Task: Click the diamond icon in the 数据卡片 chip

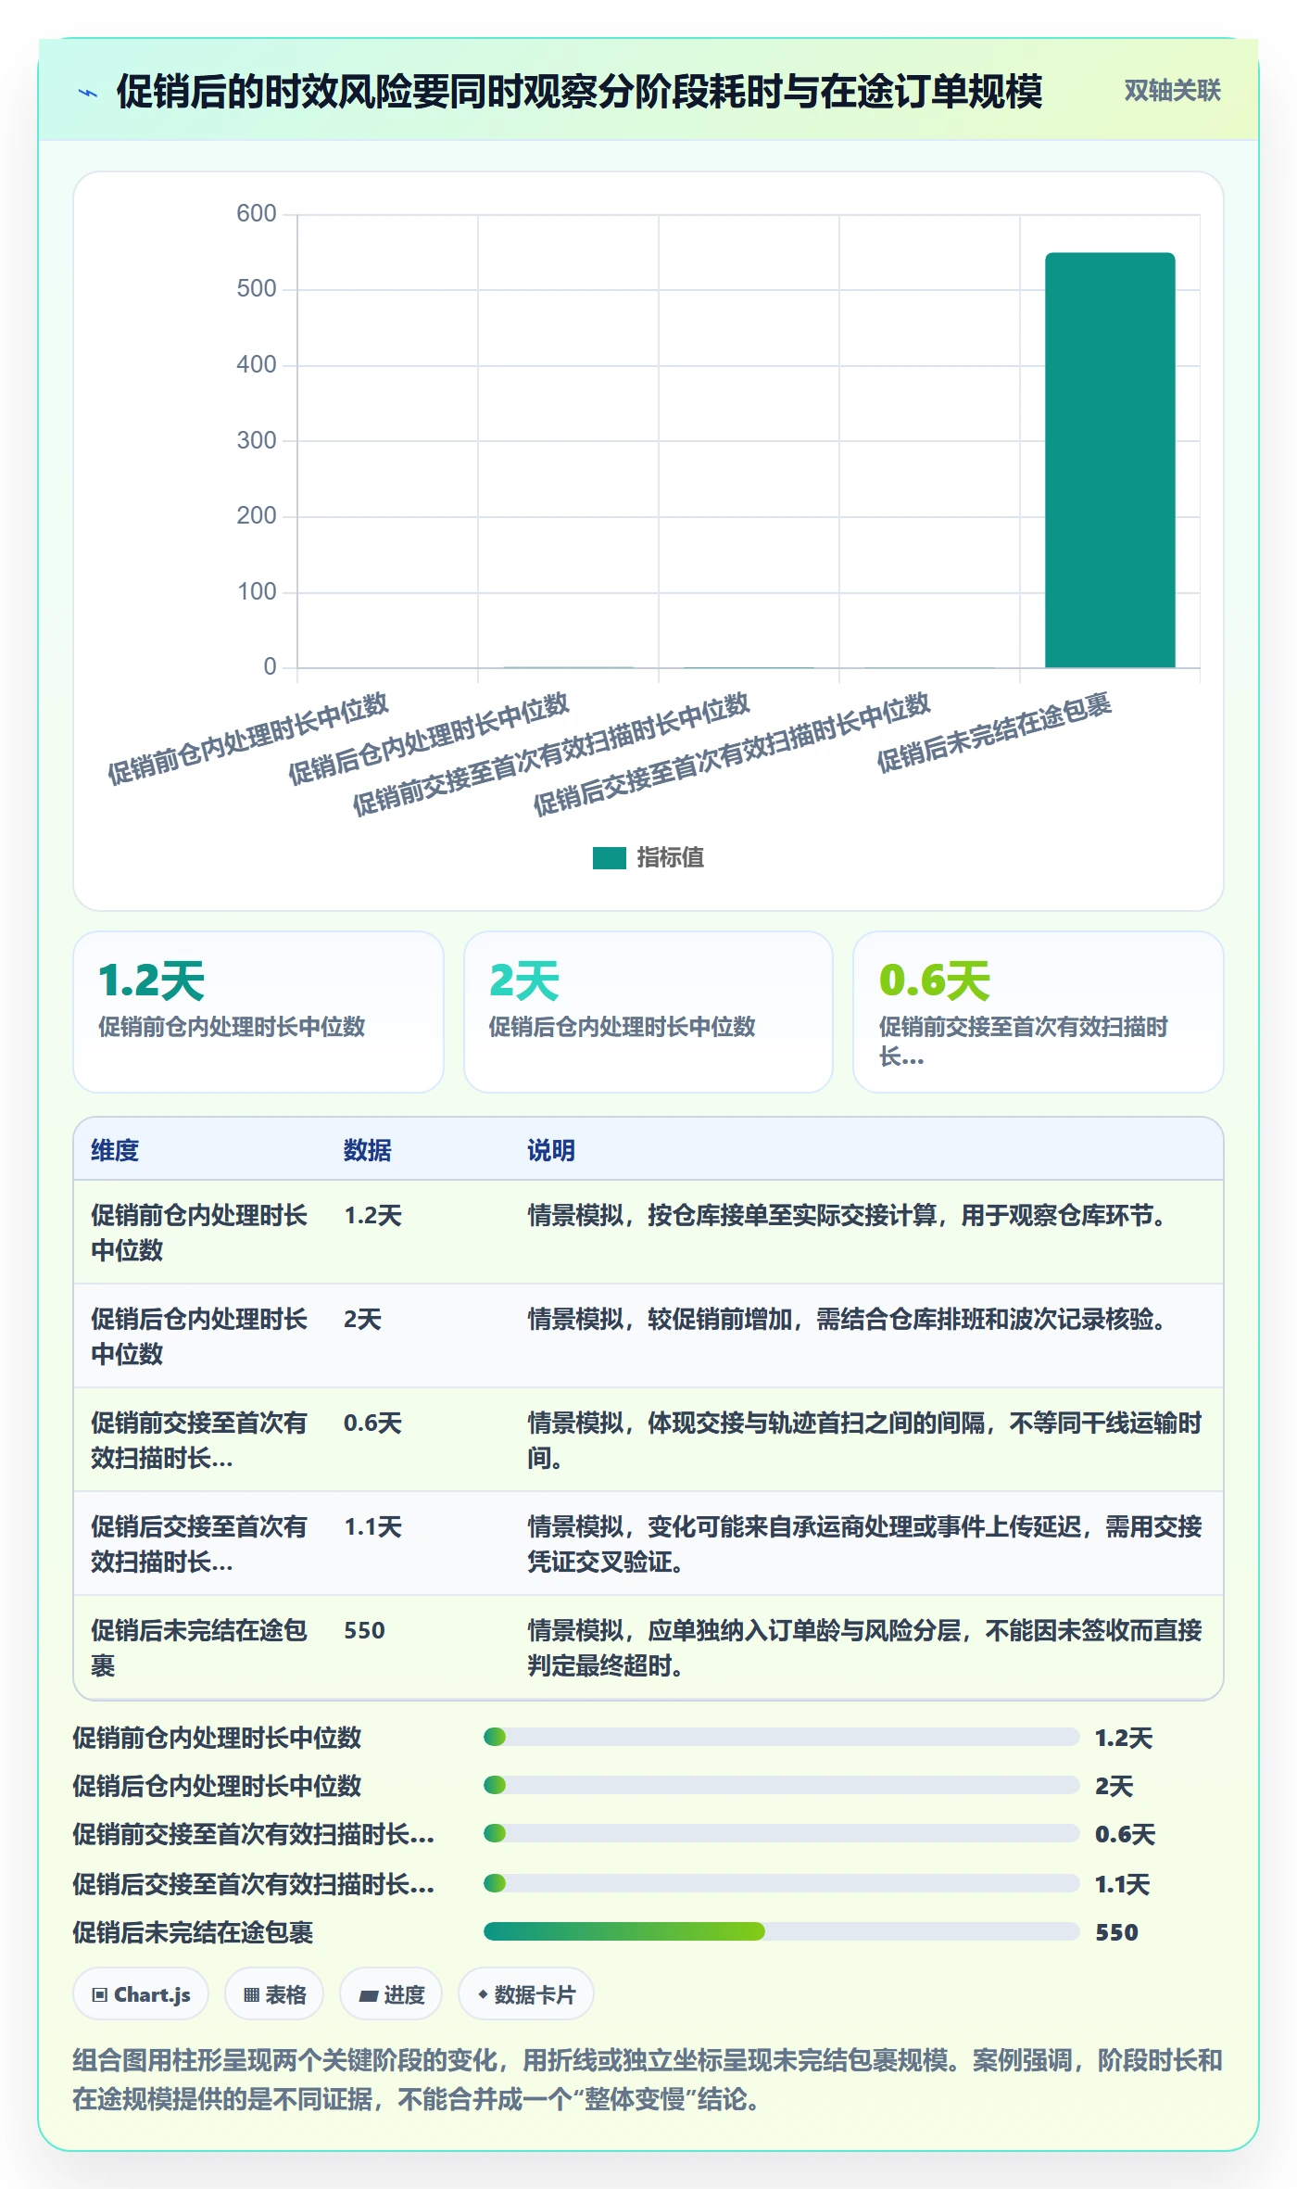Action: [x=483, y=1994]
